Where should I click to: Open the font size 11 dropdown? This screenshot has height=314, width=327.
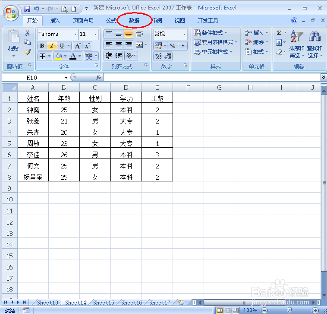point(95,34)
